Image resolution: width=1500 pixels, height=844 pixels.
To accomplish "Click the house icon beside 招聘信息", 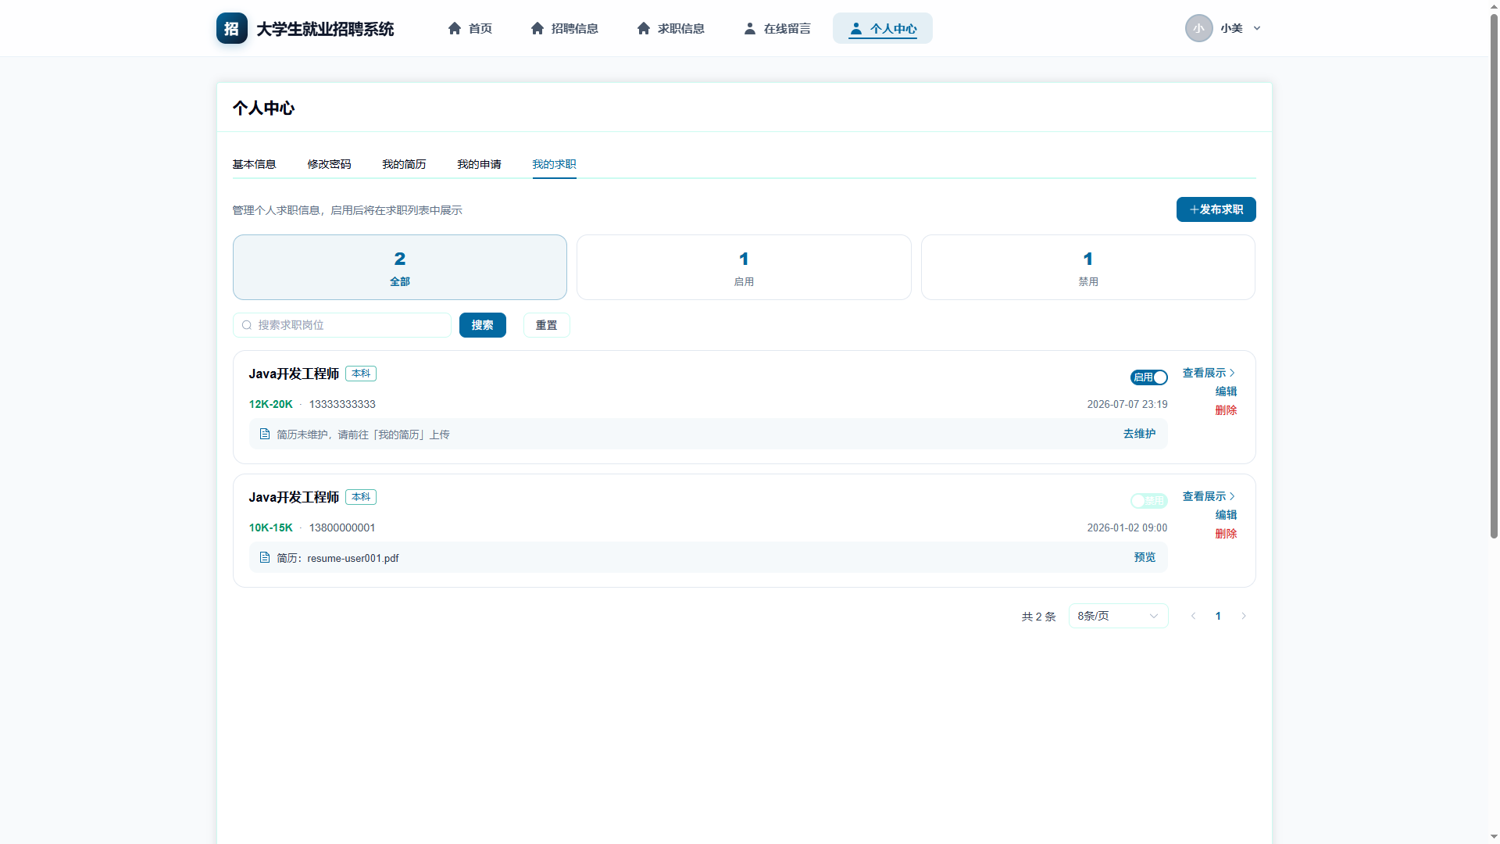I will (537, 28).
